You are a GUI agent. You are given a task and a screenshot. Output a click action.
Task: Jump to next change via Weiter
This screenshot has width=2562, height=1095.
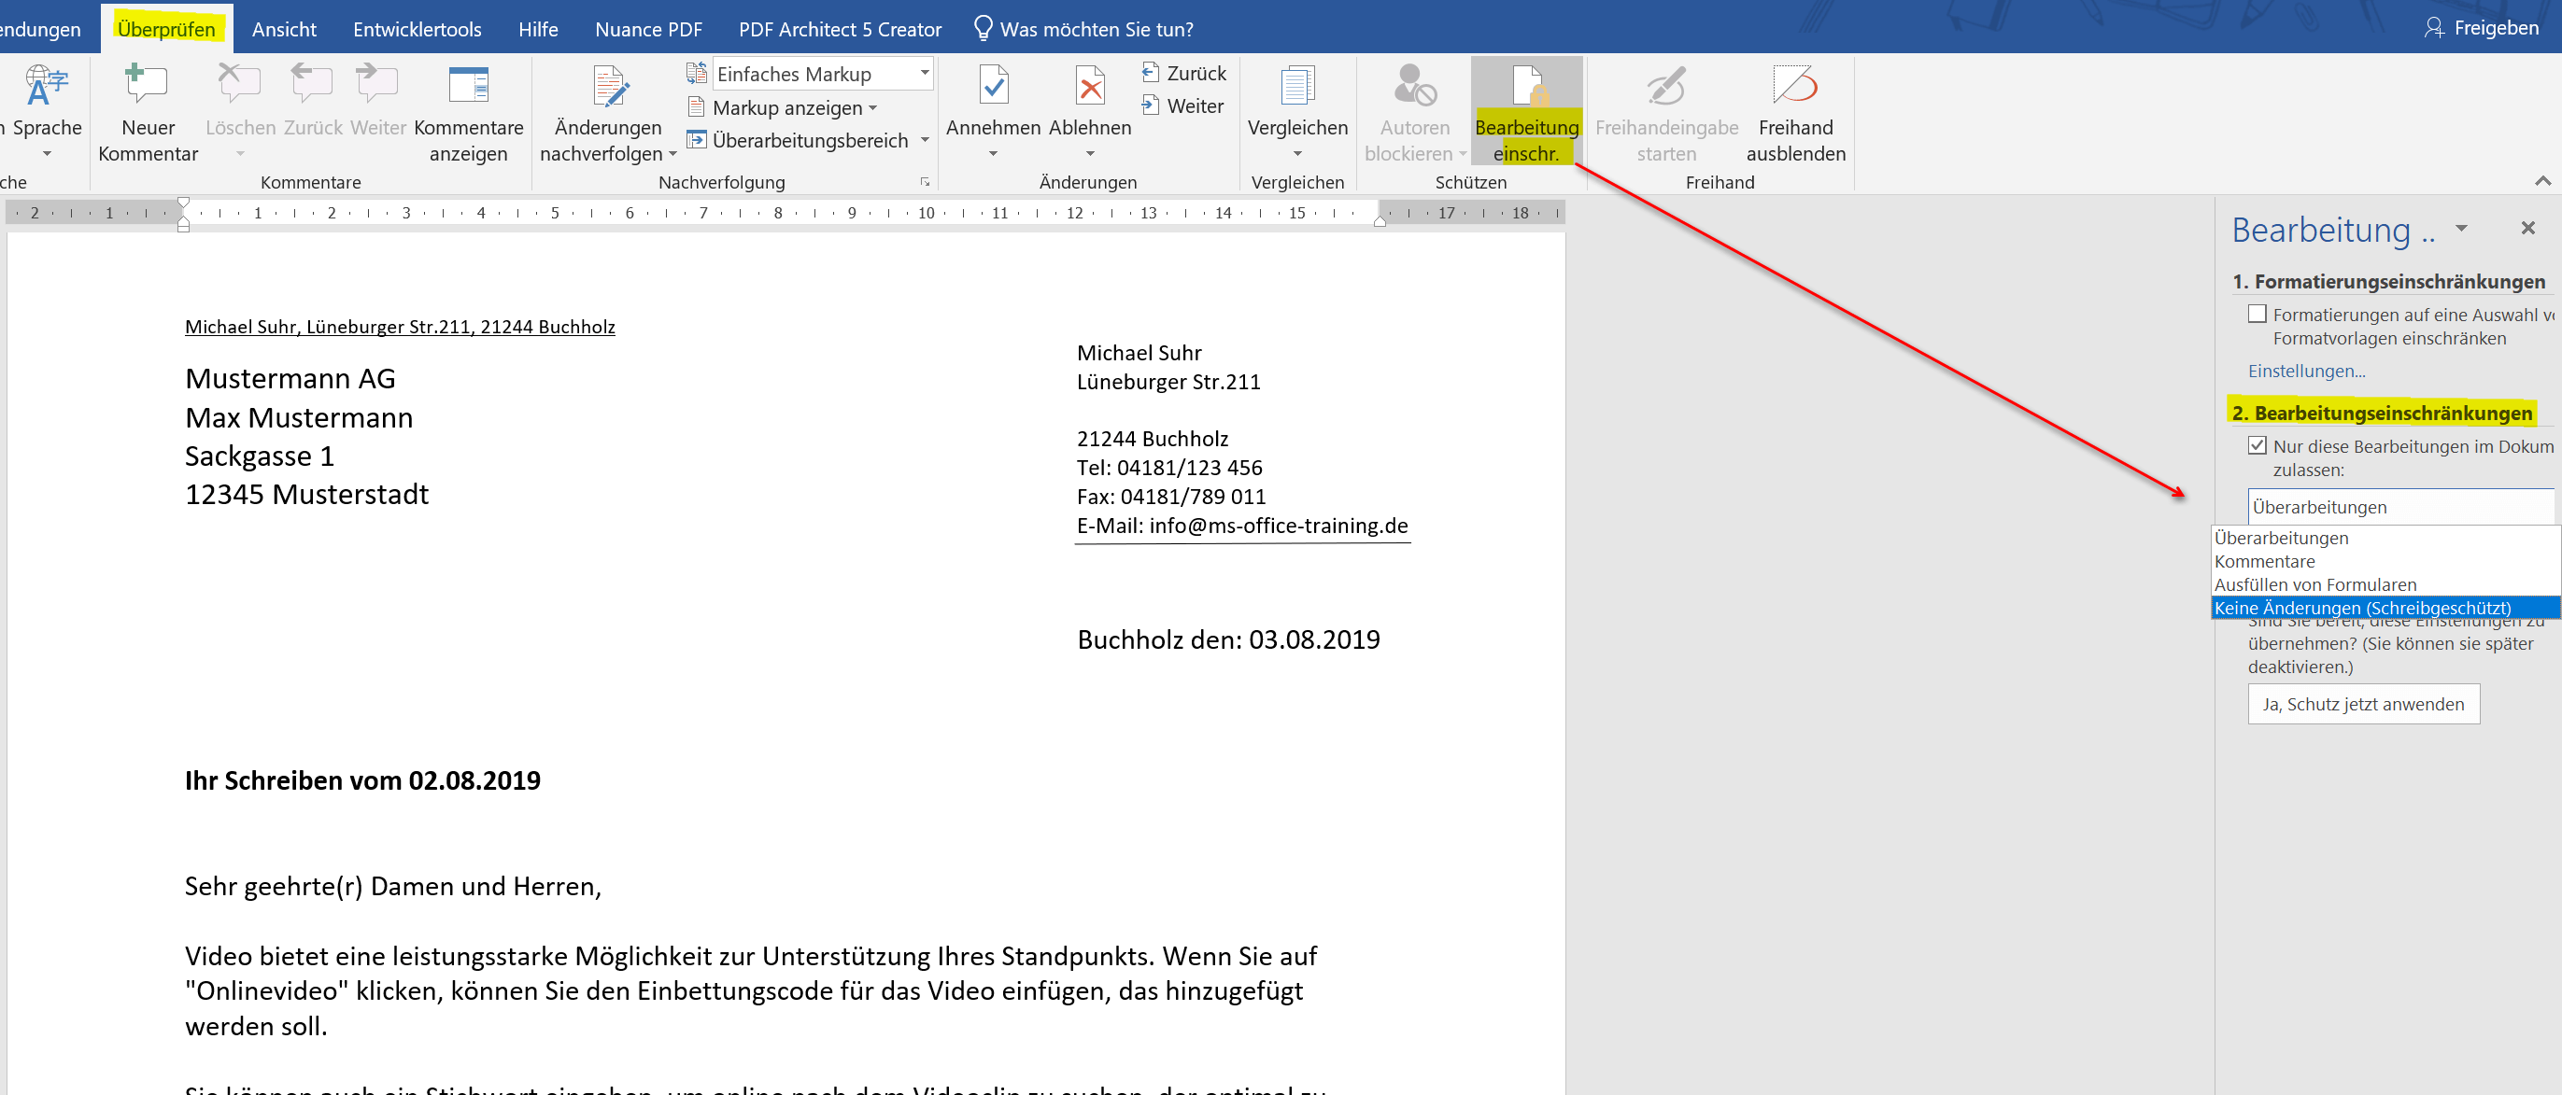pyautogui.click(x=1182, y=106)
